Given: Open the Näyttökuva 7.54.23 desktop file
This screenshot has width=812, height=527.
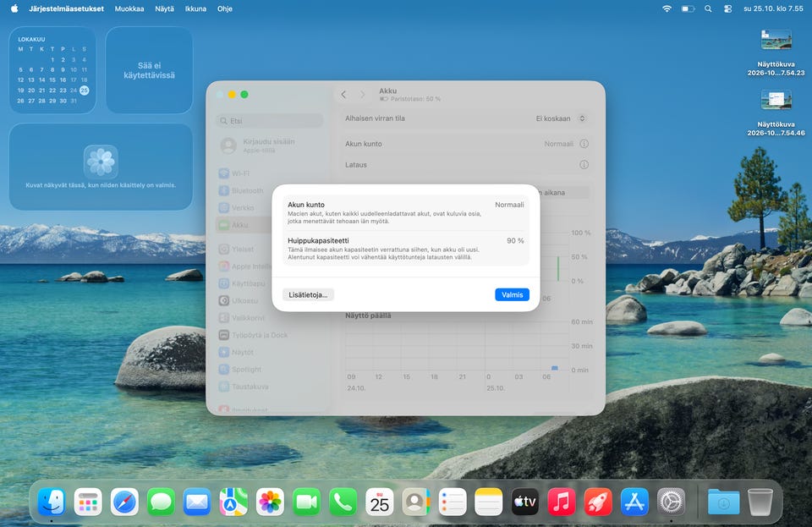Looking at the screenshot, I should [x=776, y=52].
